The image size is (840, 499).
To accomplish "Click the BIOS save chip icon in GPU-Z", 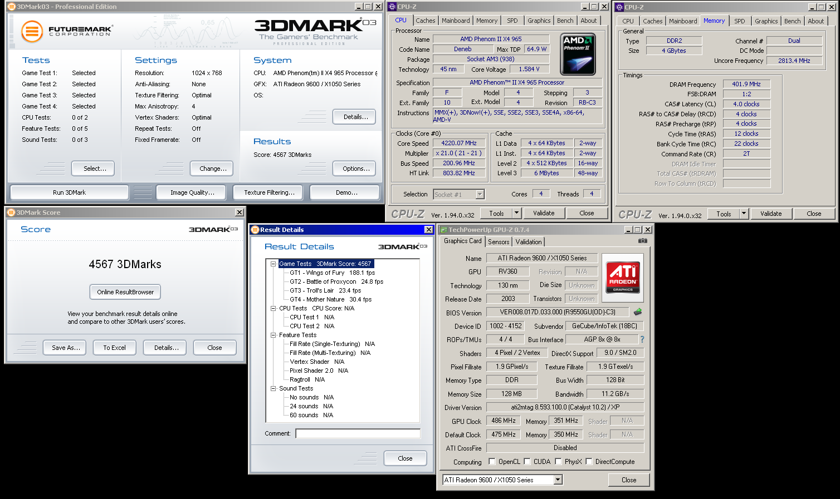I will 638,312.
